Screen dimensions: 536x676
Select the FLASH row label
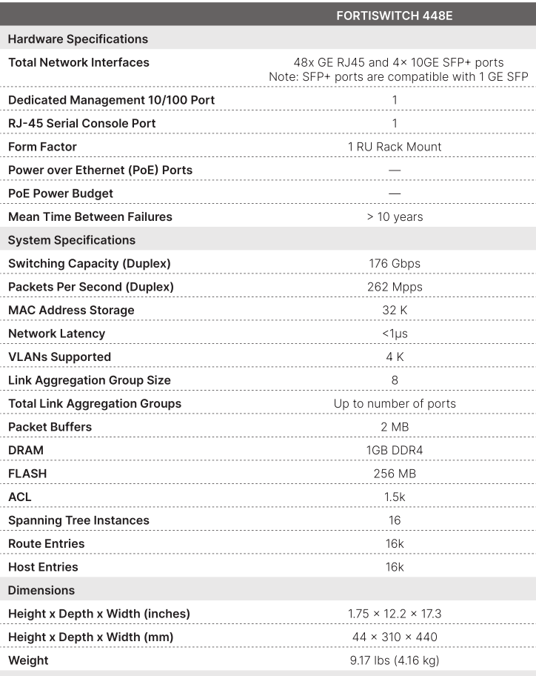27,474
